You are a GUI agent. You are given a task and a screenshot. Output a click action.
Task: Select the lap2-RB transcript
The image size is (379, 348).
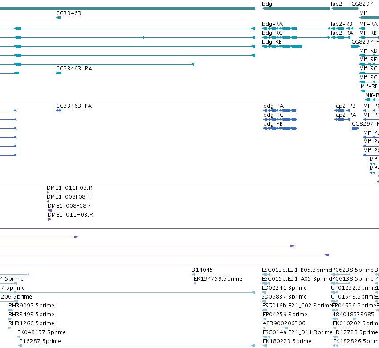342,29
